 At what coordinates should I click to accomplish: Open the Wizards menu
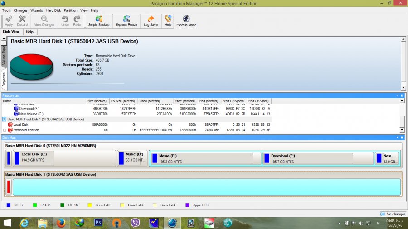[36, 10]
